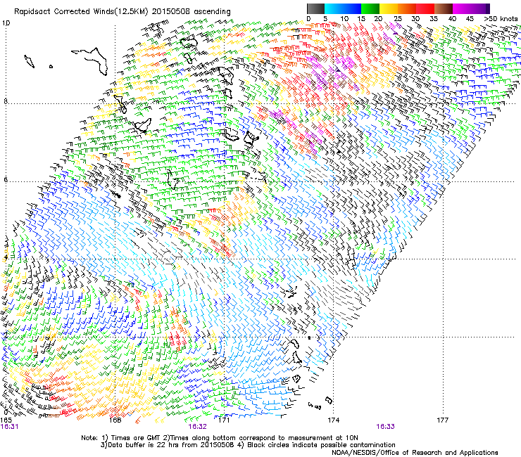Click the purple time label "18:33"
The image size is (521, 457).
tap(385, 427)
